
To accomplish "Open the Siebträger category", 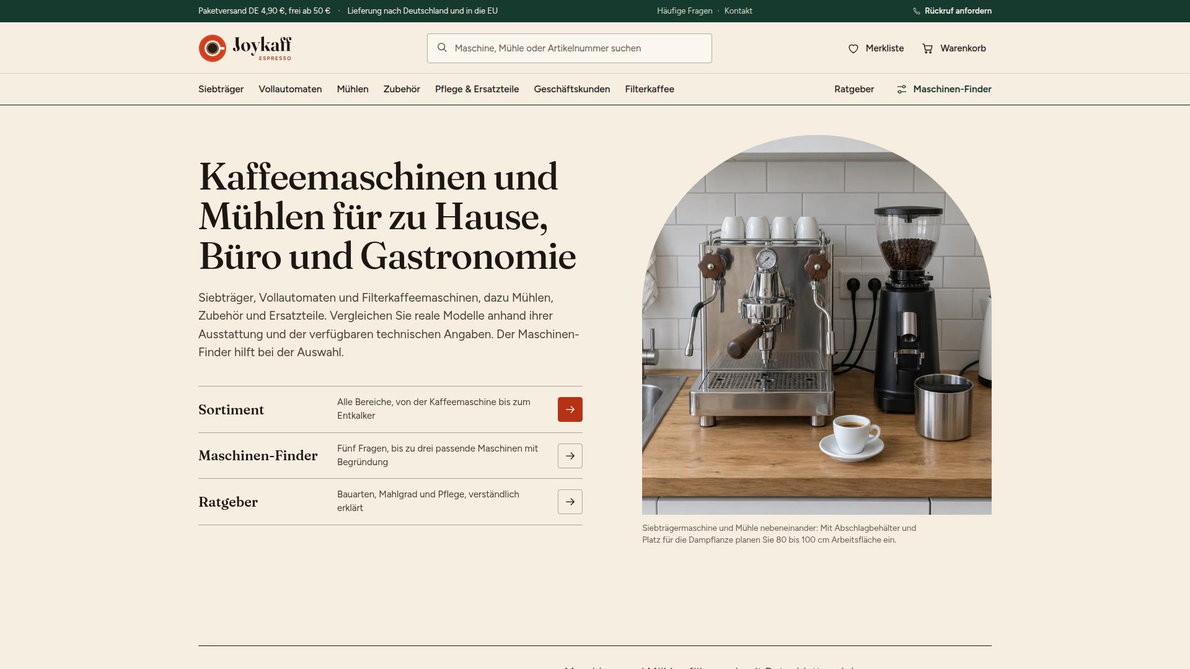I will 221,89.
